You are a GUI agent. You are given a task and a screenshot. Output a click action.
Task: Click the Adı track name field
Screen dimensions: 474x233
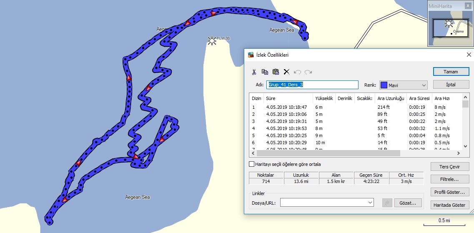pos(312,85)
